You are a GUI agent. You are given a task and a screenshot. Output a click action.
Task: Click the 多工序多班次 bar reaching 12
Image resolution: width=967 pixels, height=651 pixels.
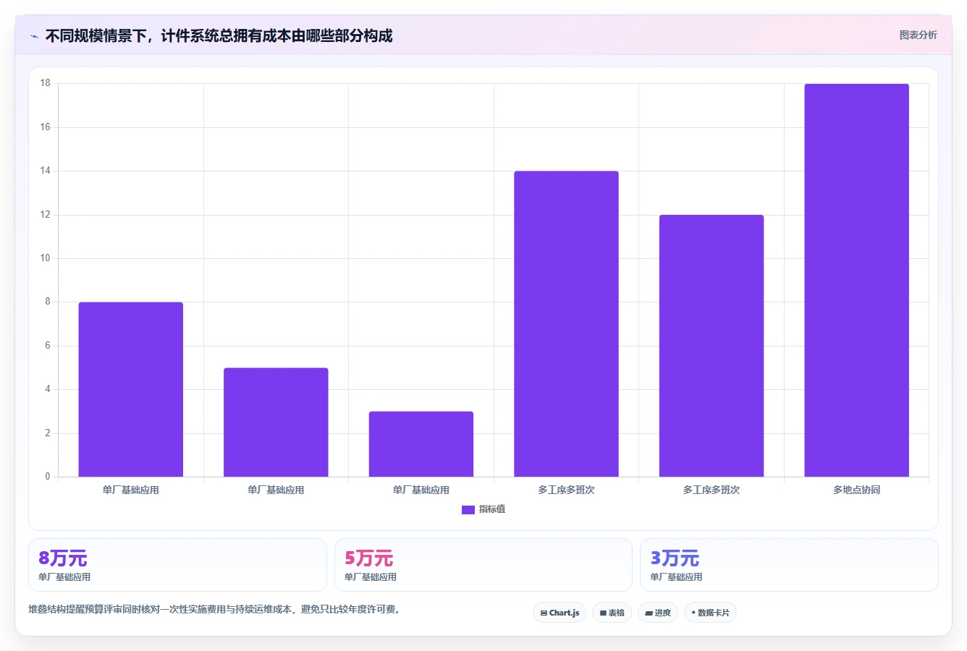(x=711, y=346)
